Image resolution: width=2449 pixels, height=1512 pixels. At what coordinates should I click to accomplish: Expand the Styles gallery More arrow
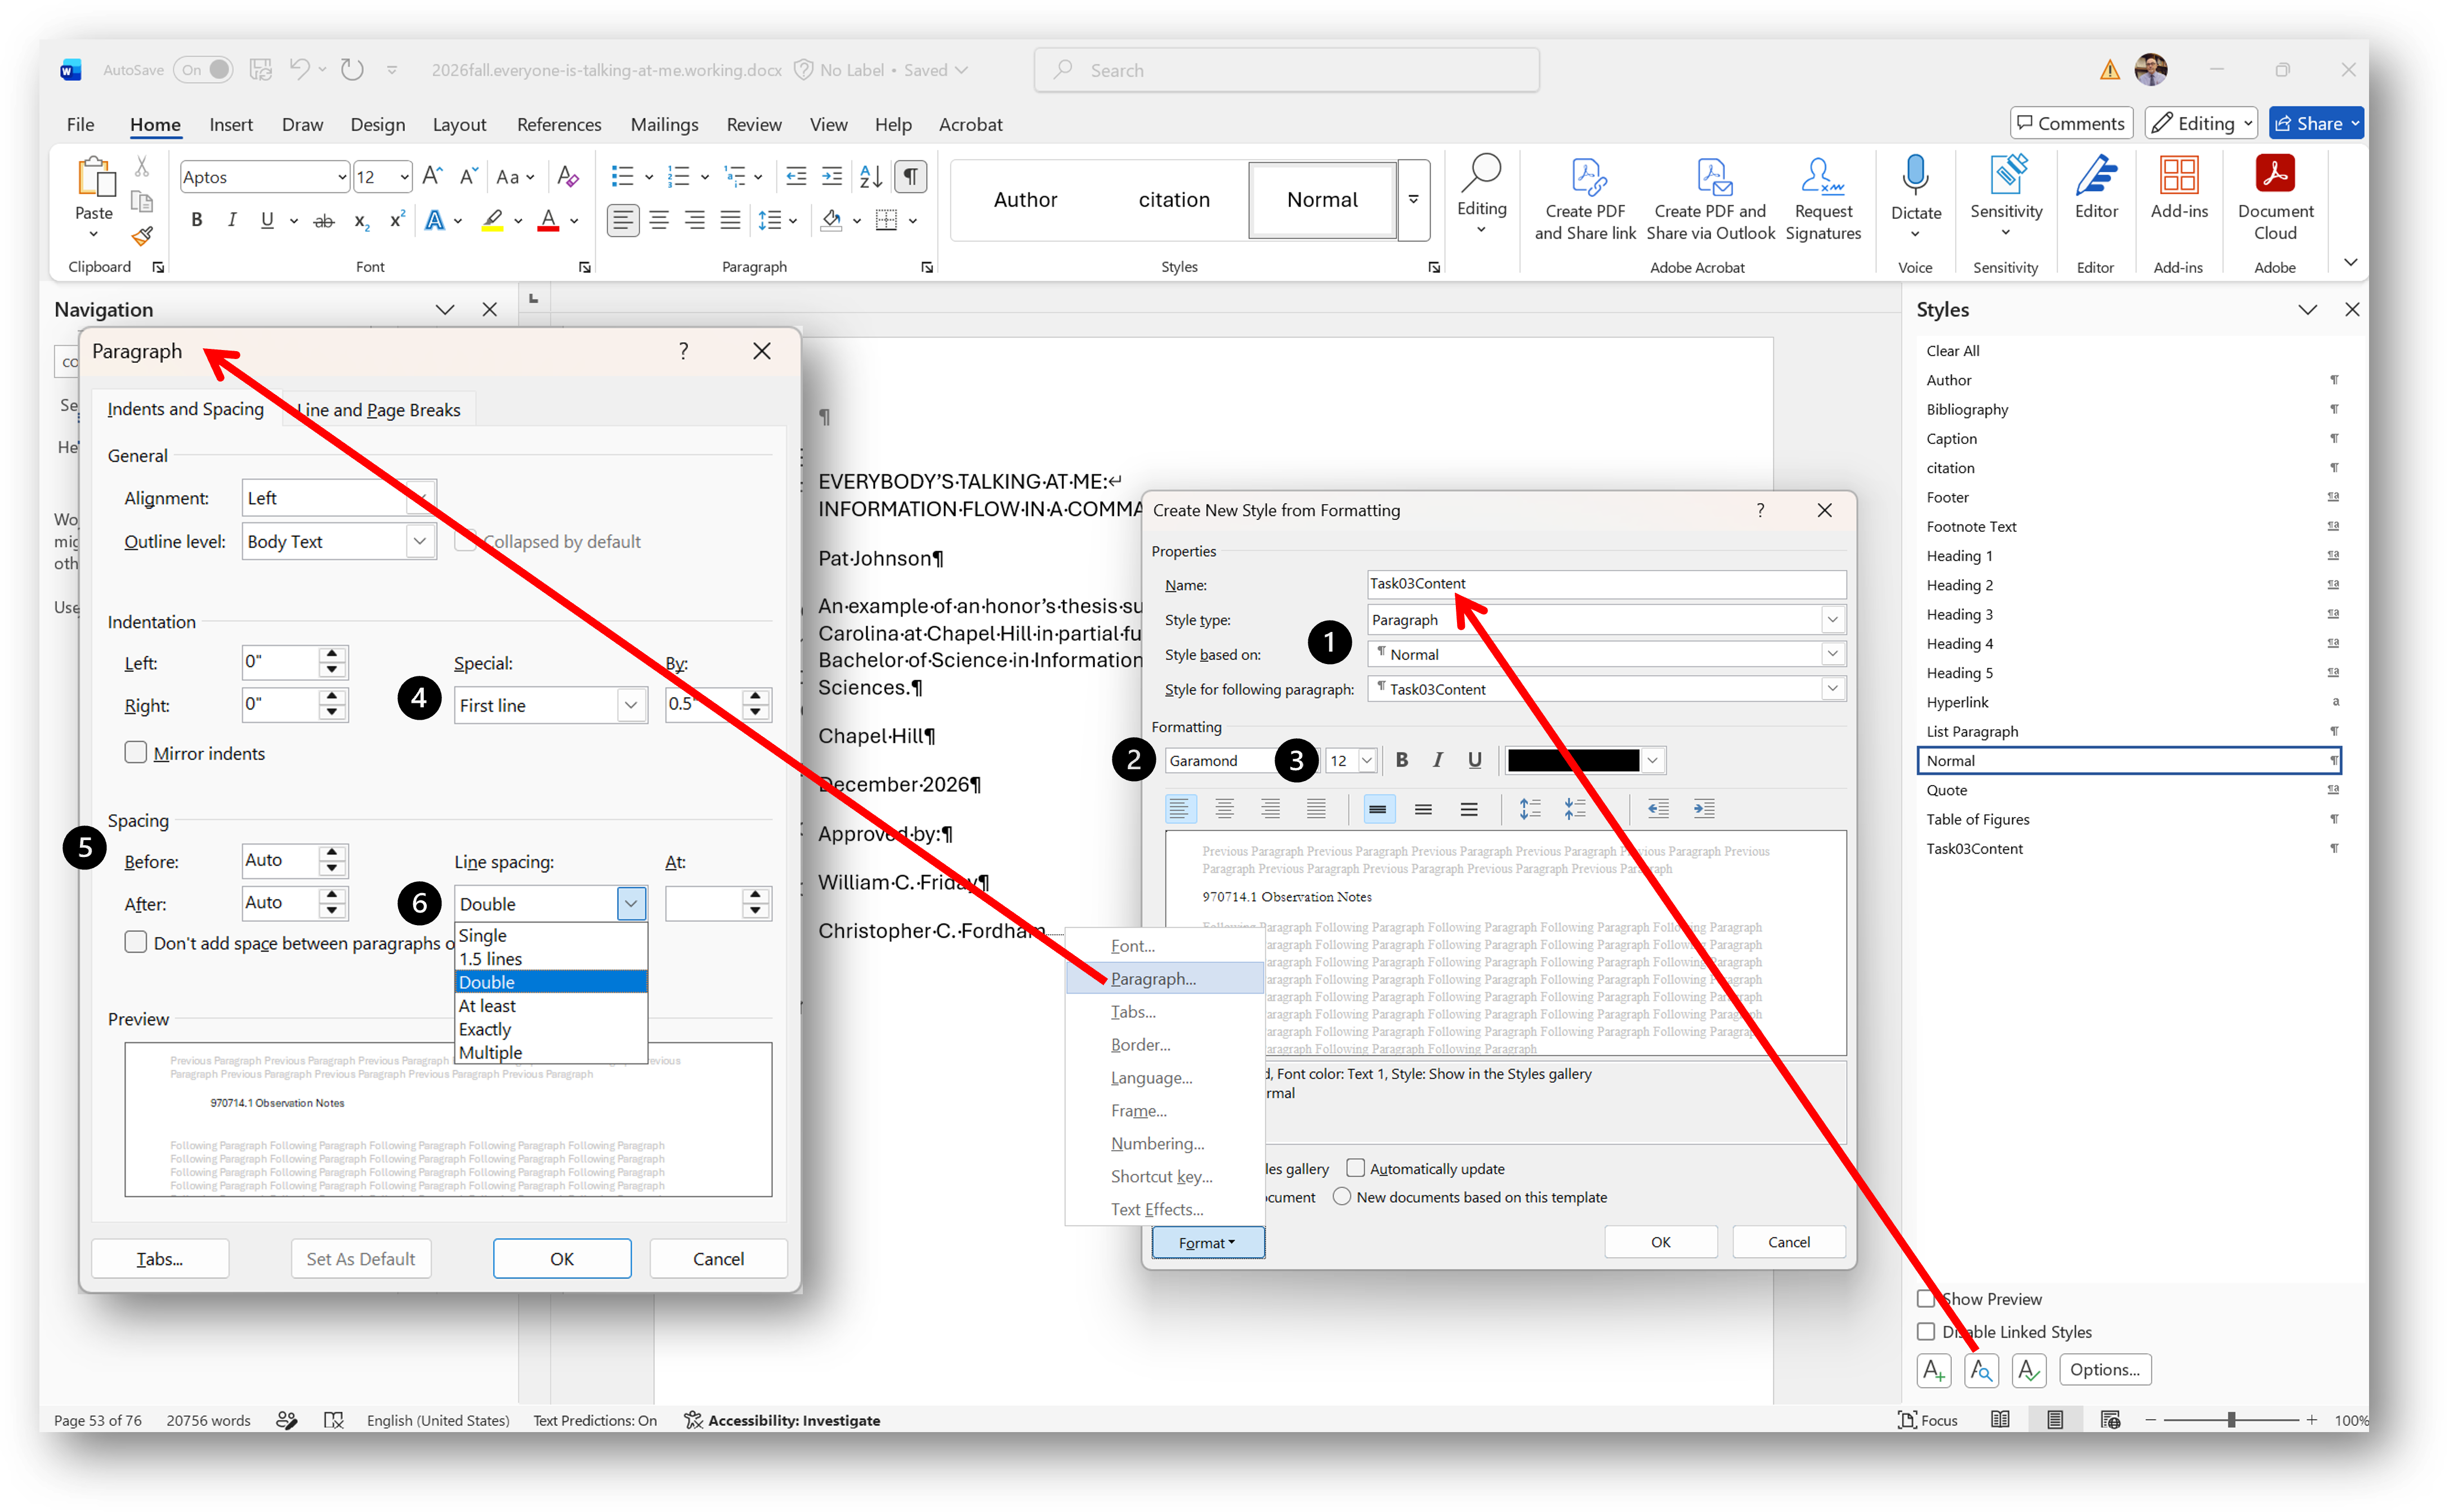(x=1414, y=200)
